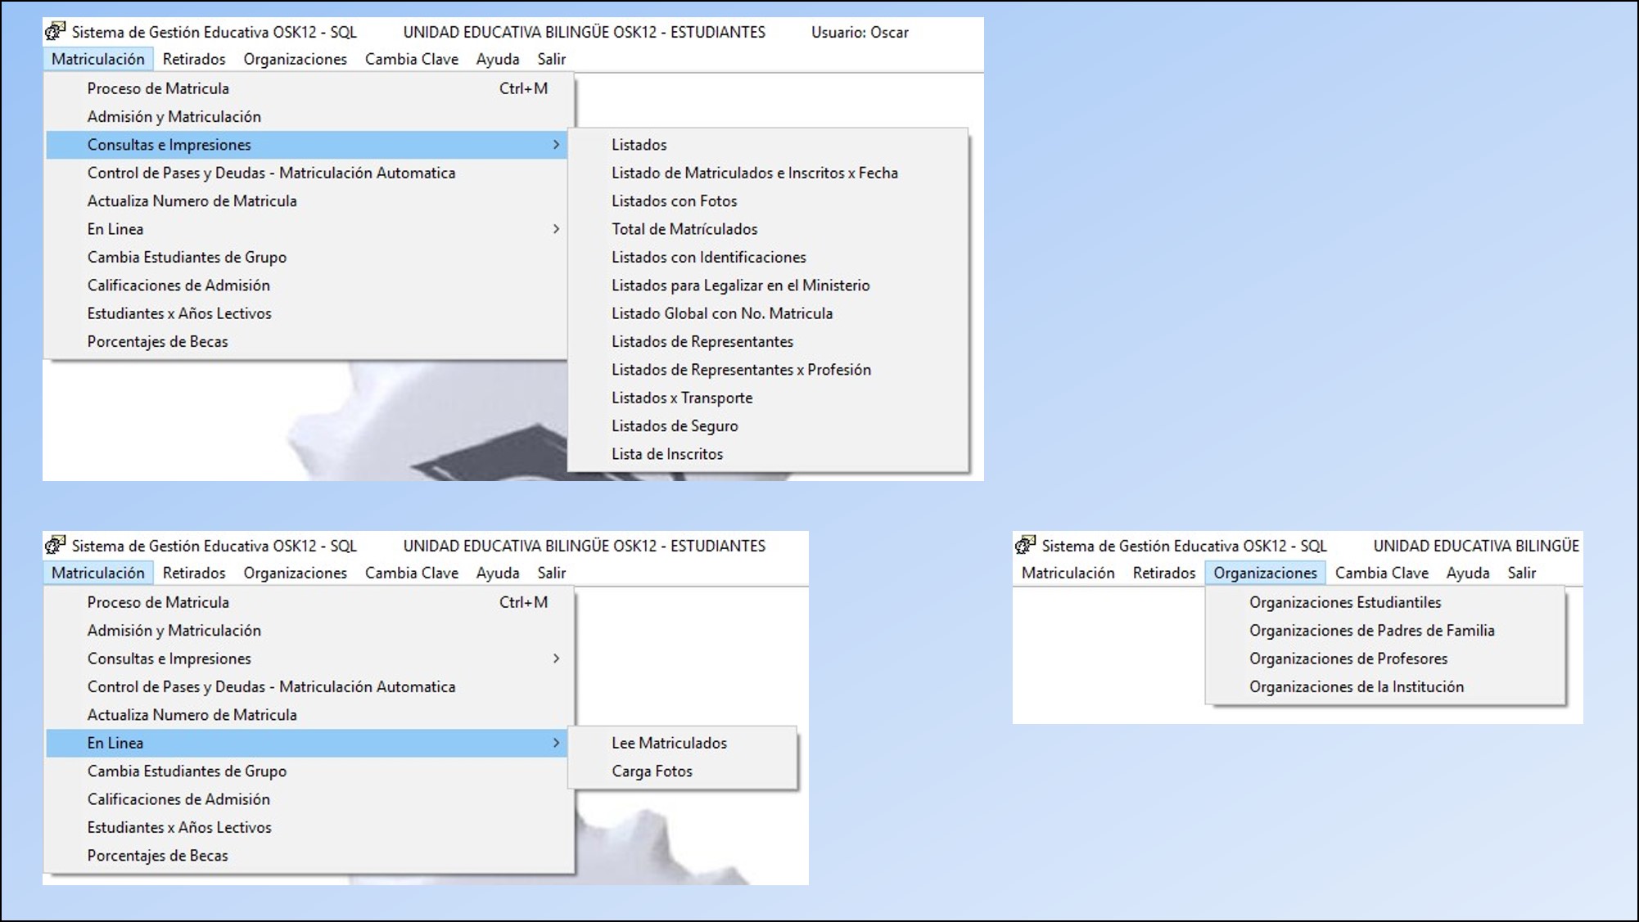Open the highlighted Organizaciones menu tab
This screenshot has width=1639, height=922.
[x=1265, y=573]
